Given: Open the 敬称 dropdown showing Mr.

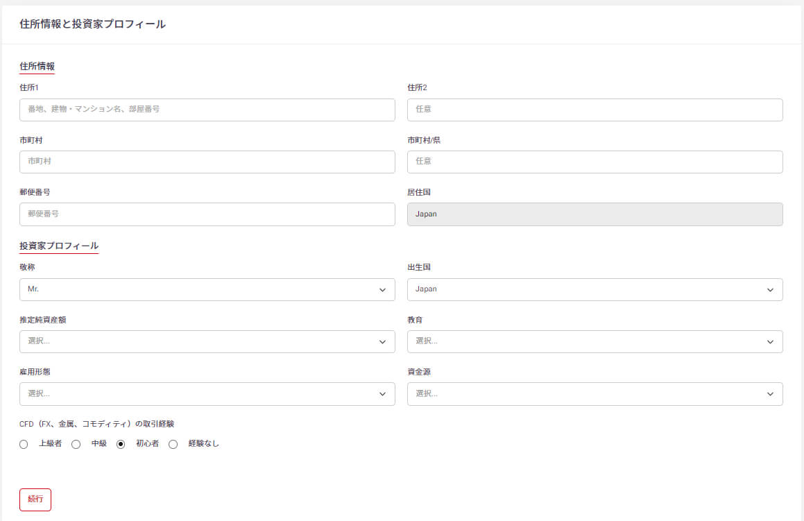Looking at the screenshot, I should pos(207,289).
